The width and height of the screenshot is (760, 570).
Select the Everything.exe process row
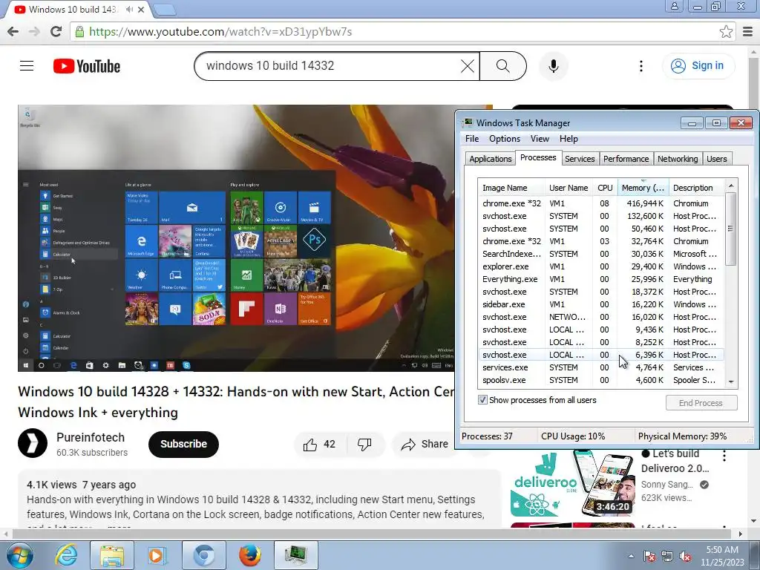[x=601, y=279]
